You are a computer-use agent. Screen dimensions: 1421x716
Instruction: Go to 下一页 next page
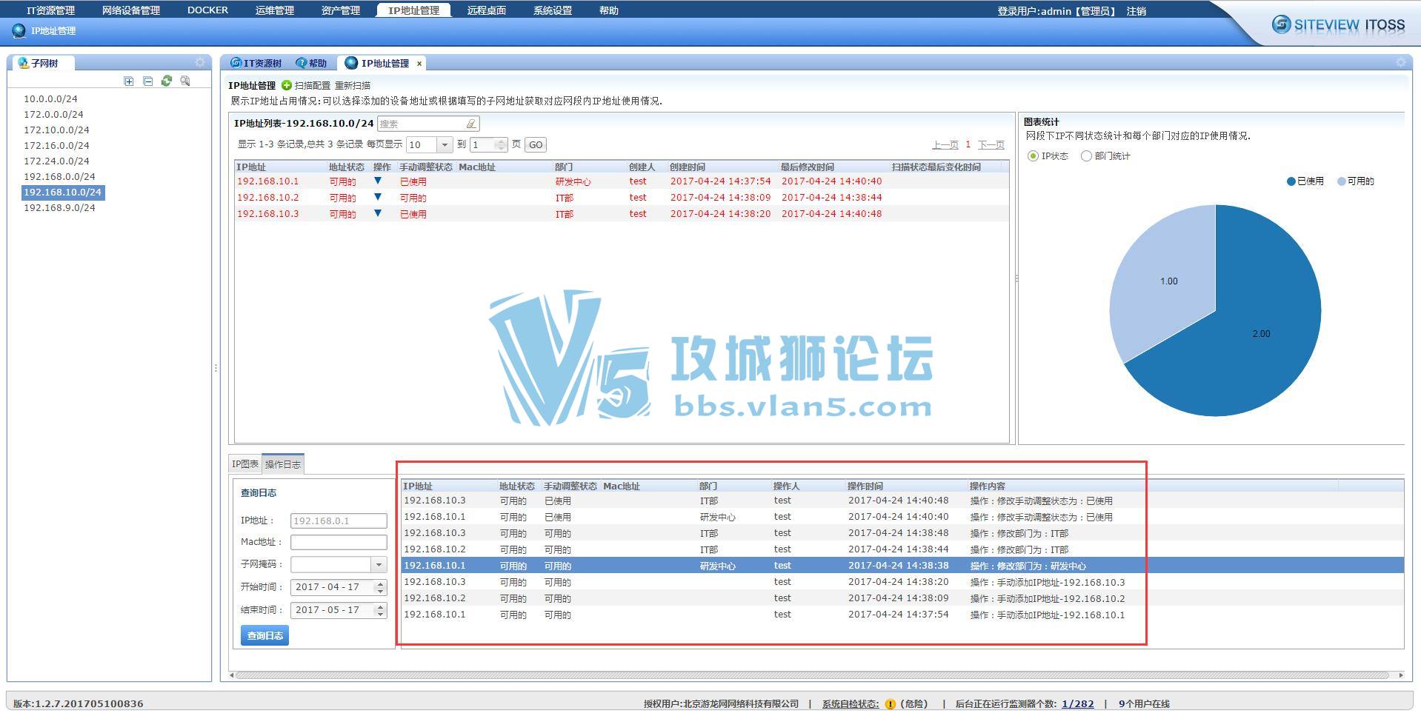click(991, 145)
